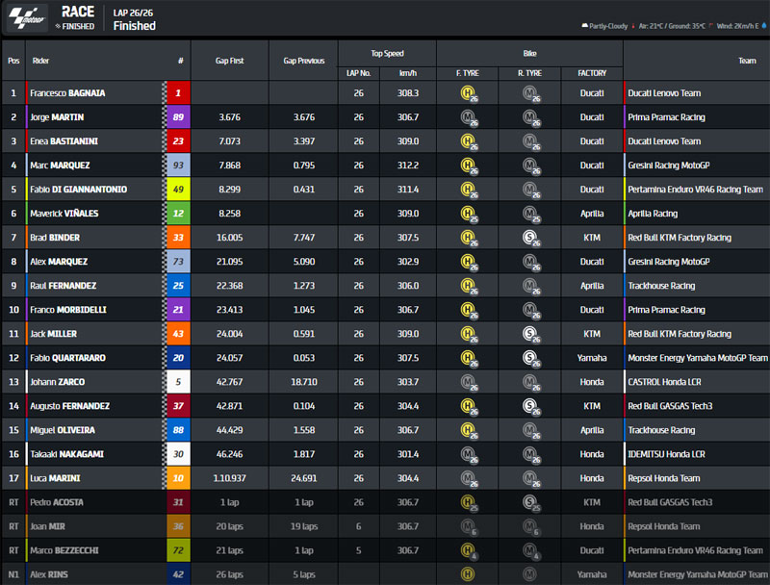The height and width of the screenshot is (585, 770).
Task: Click Di Giannantonio's yellow number 49 badge
Action: tap(179, 190)
